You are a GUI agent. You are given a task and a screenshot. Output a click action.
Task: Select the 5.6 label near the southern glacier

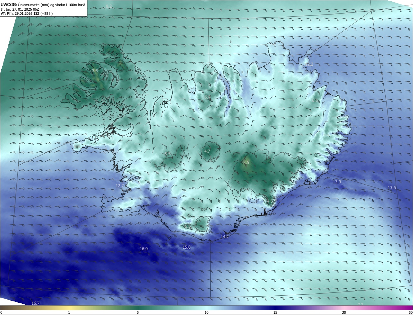pyautogui.click(x=187, y=226)
